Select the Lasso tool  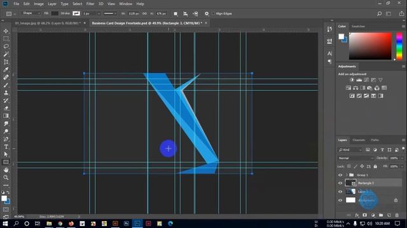6,46
